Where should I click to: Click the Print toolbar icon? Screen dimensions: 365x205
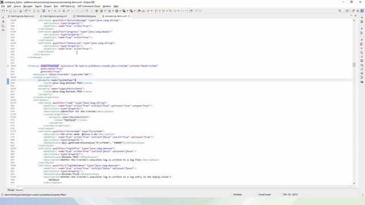pyautogui.click(x=21, y=11)
